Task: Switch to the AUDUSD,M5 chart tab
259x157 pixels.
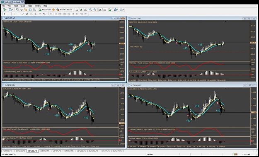Action: (x=45, y=151)
